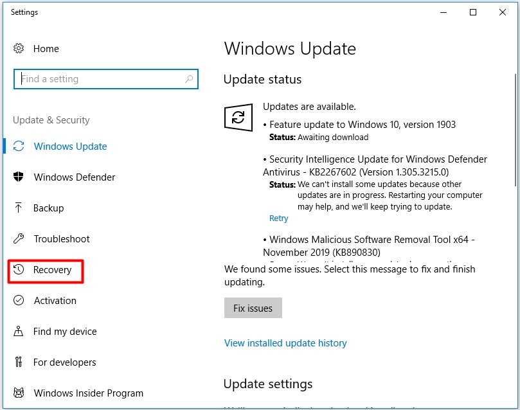The height and width of the screenshot is (410, 520).
Task: Open the Home settings page
Action: [46, 49]
